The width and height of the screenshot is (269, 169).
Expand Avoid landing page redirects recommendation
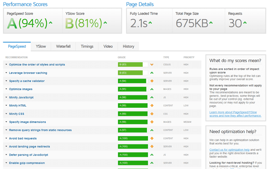tap(6, 146)
